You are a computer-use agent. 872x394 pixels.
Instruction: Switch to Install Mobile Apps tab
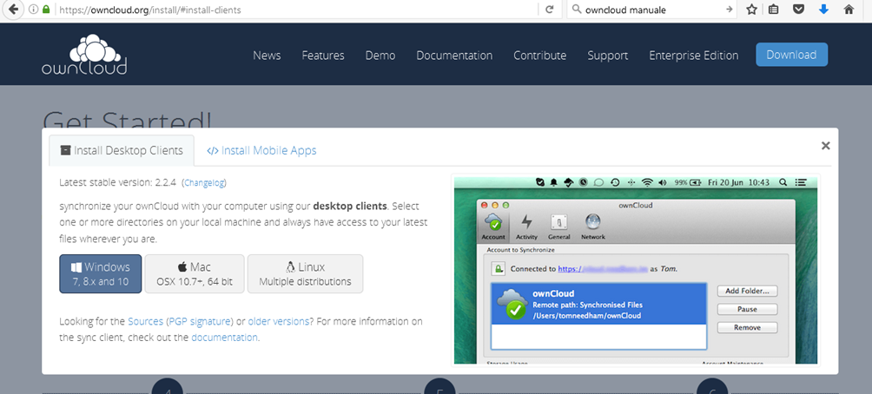point(261,150)
